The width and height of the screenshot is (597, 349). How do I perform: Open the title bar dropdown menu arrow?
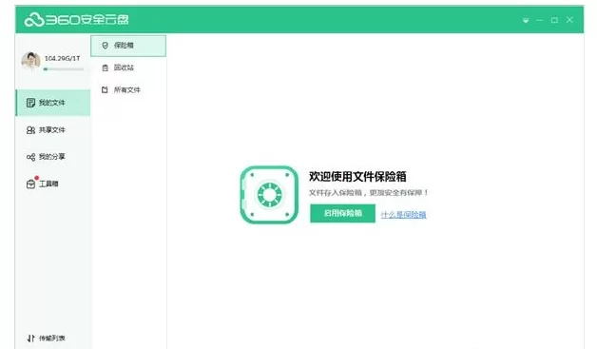(x=526, y=21)
